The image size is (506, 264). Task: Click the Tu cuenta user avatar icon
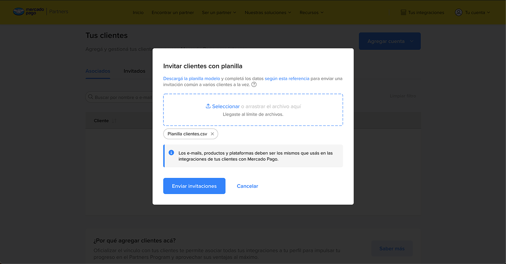459,13
